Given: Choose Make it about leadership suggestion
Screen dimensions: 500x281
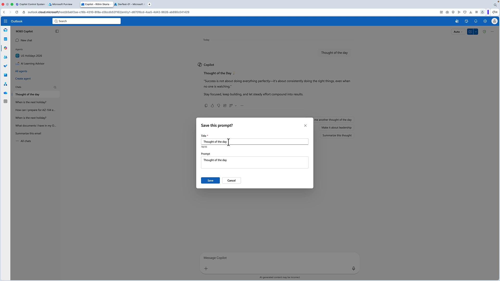Looking at the screenshot, I should click(x=336, y=127).
